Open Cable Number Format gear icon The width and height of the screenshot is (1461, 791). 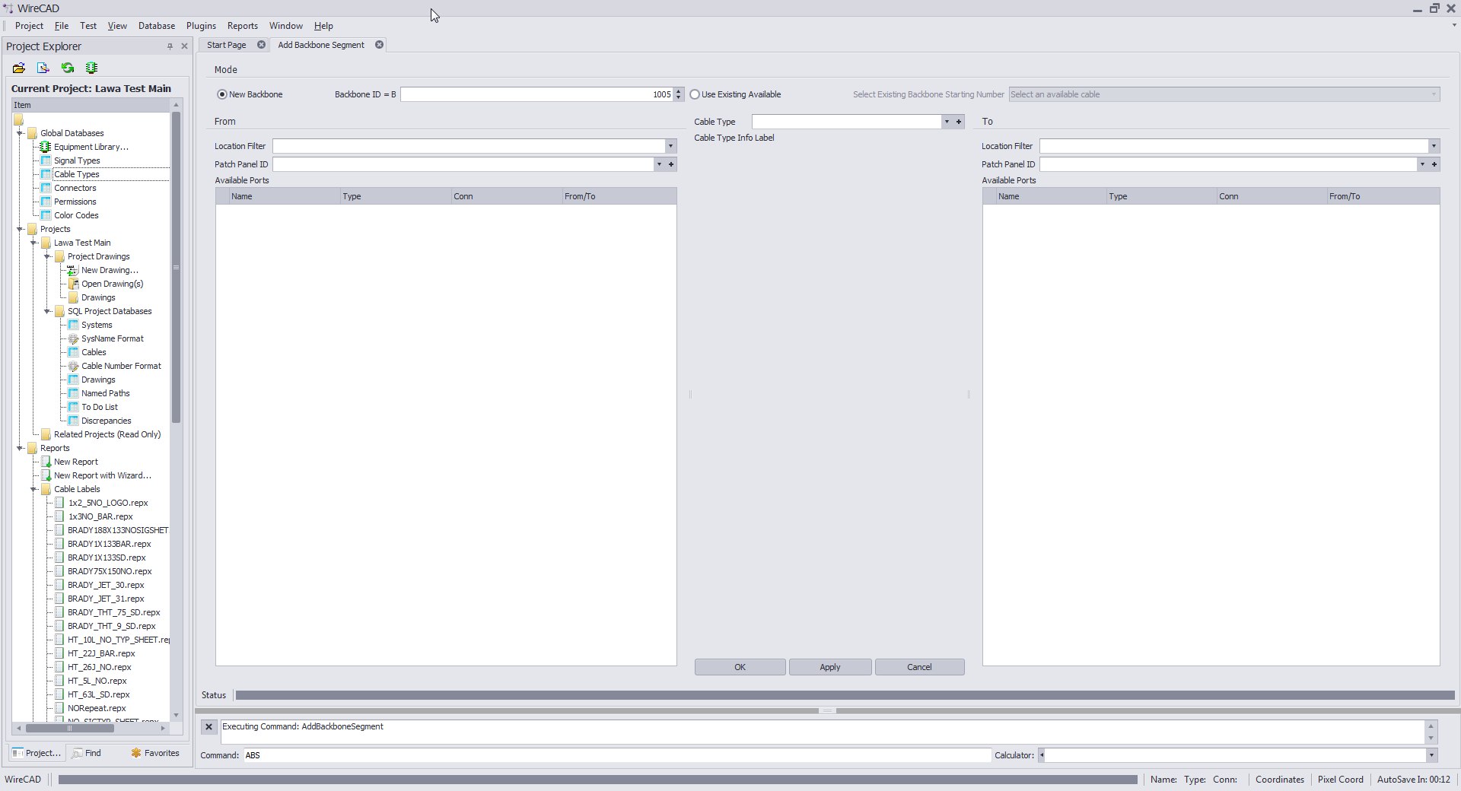click(73, 366)
